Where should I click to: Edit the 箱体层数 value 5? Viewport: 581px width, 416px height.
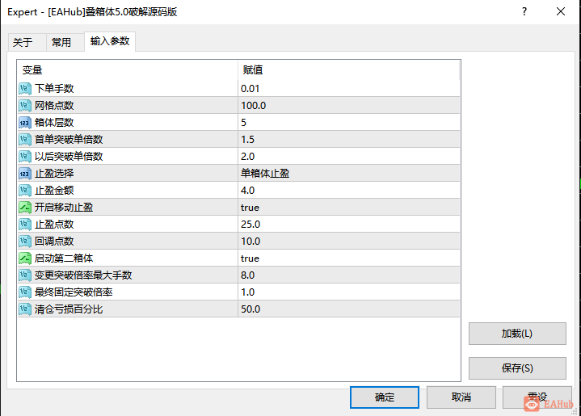point(348,123)
